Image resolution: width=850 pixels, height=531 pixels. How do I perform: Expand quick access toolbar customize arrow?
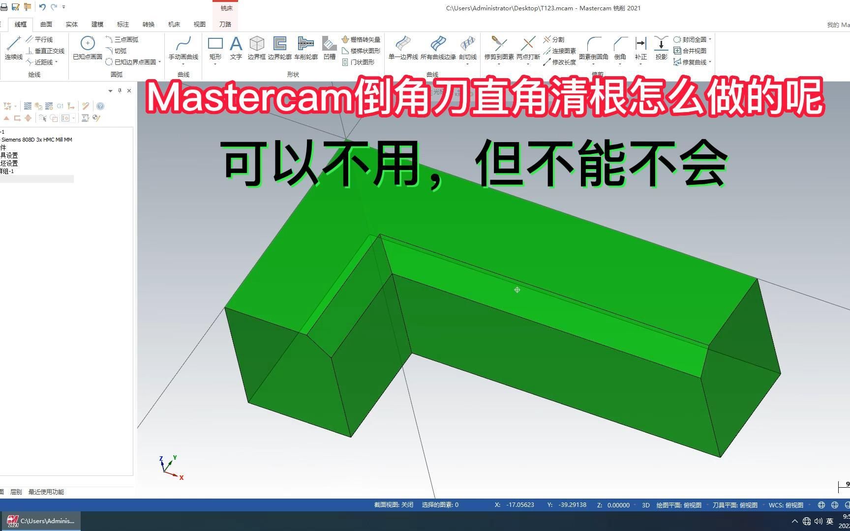click(x=64, y=7)
